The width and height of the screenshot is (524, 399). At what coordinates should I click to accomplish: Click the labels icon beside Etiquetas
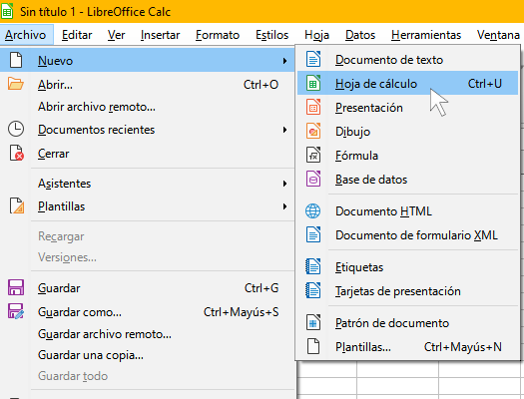pyautogui.click(x=313, y=266)
